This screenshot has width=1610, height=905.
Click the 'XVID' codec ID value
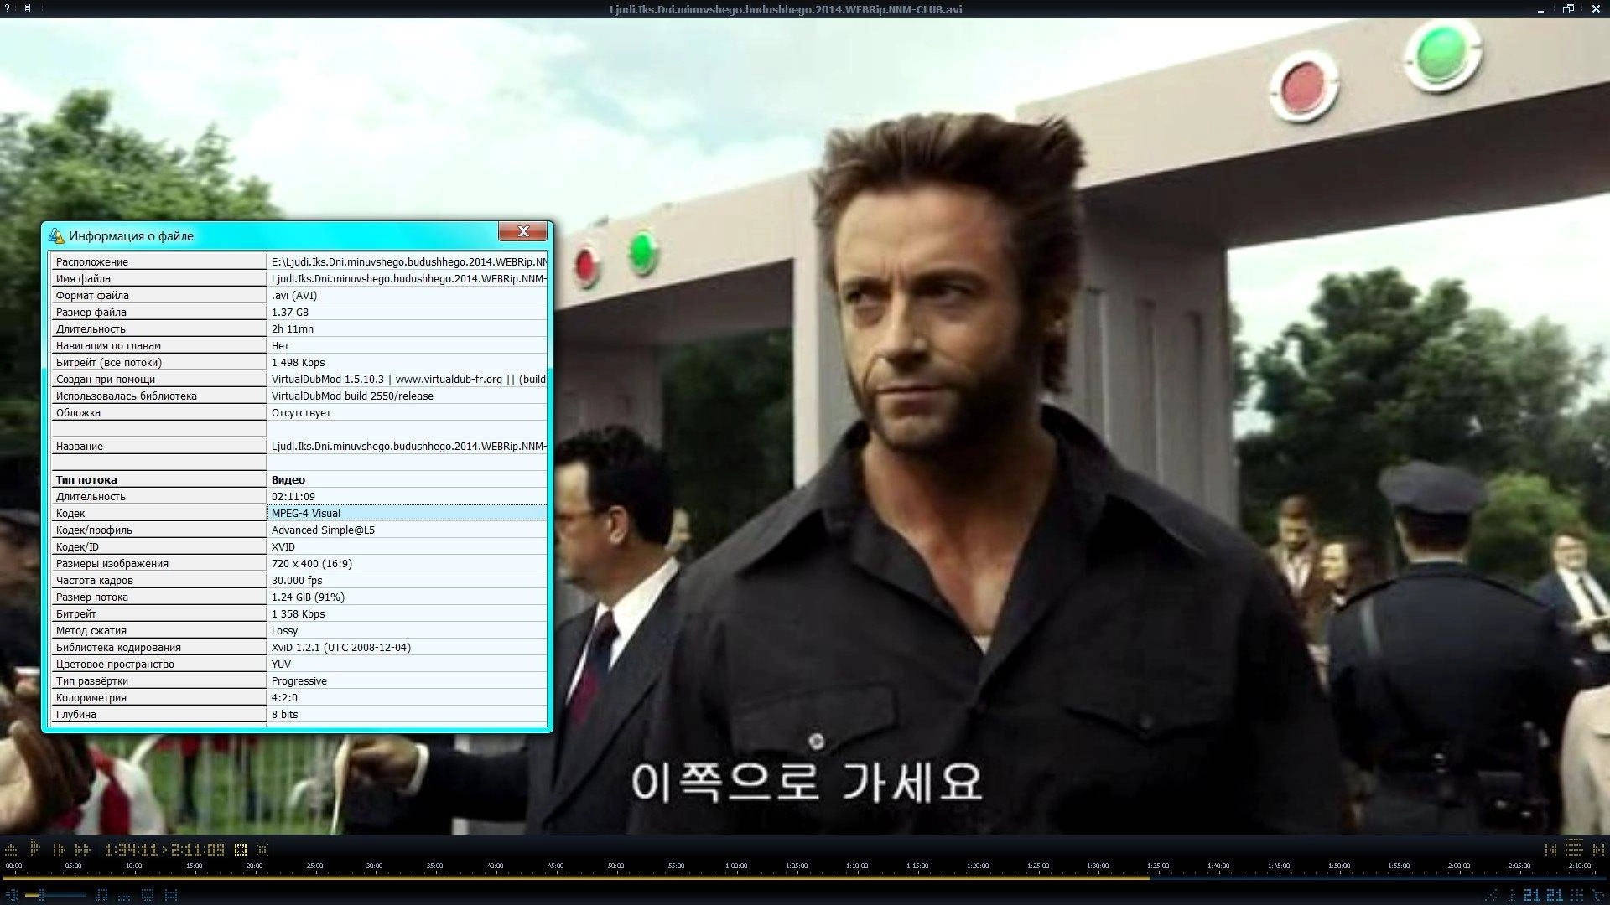tap(283, 546)
